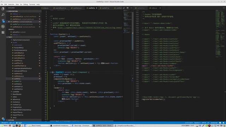The height and width of the screenshot is (127, 226).
Task: Open the Extensions view in activity bar
Action: 3,32
